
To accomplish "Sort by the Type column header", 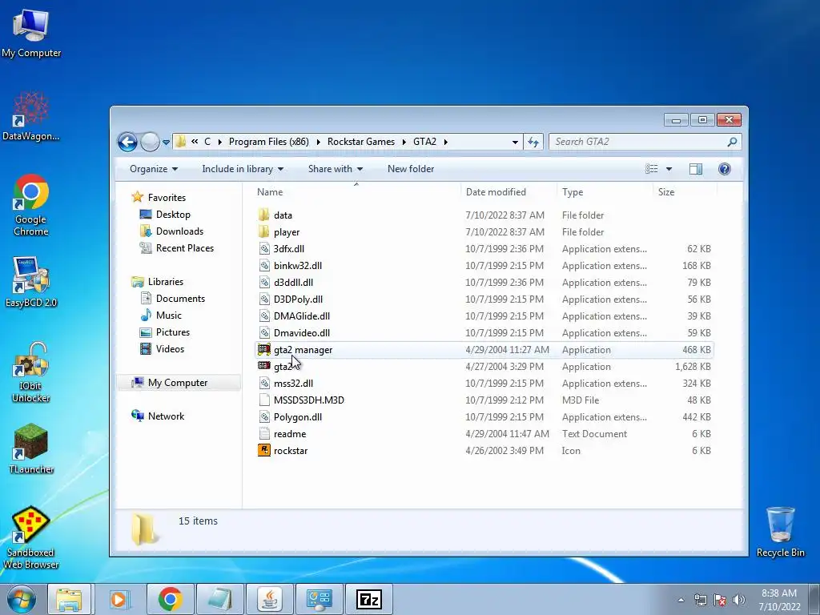I will (x=573, y=192).
